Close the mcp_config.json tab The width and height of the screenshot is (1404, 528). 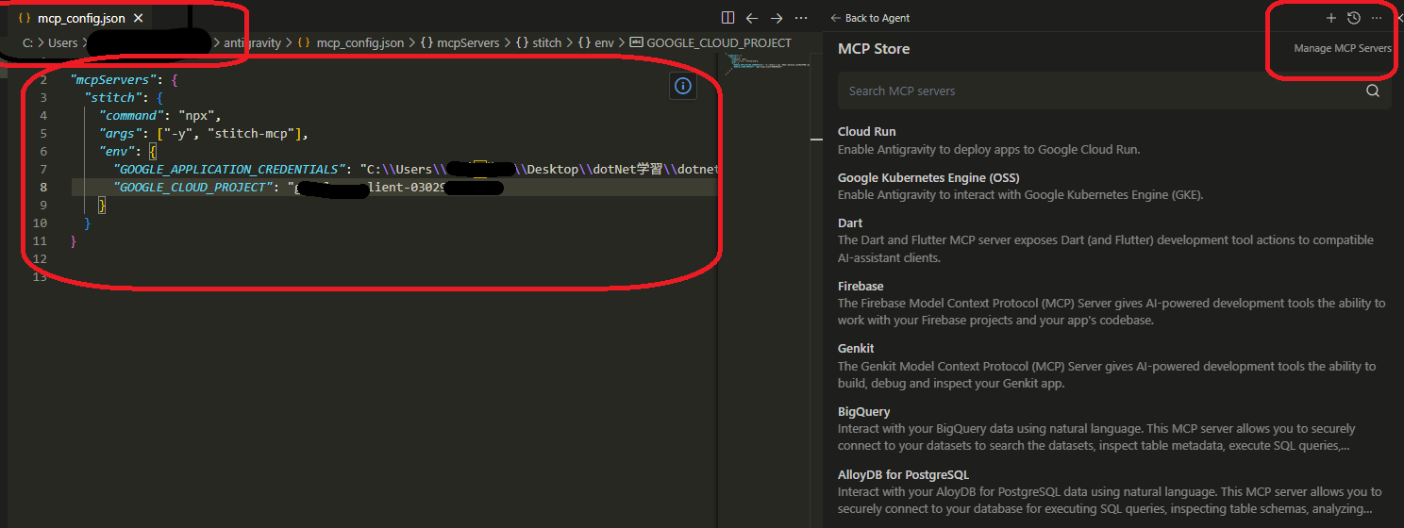tap(139, 18)
